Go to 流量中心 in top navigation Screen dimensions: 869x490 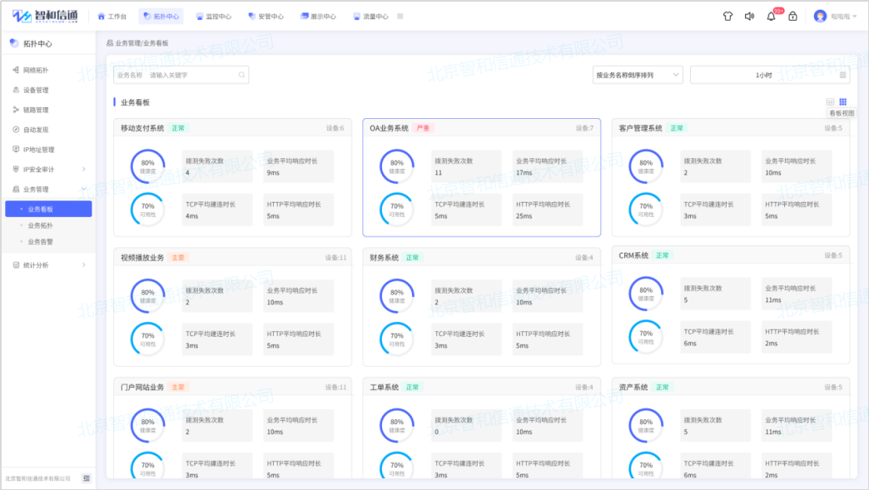370,16
